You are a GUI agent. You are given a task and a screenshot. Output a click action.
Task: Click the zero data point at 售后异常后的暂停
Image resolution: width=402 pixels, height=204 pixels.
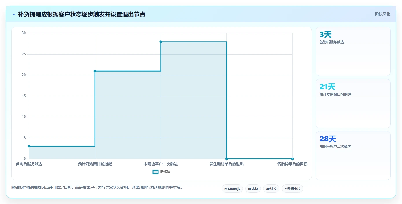pos(292,159)
